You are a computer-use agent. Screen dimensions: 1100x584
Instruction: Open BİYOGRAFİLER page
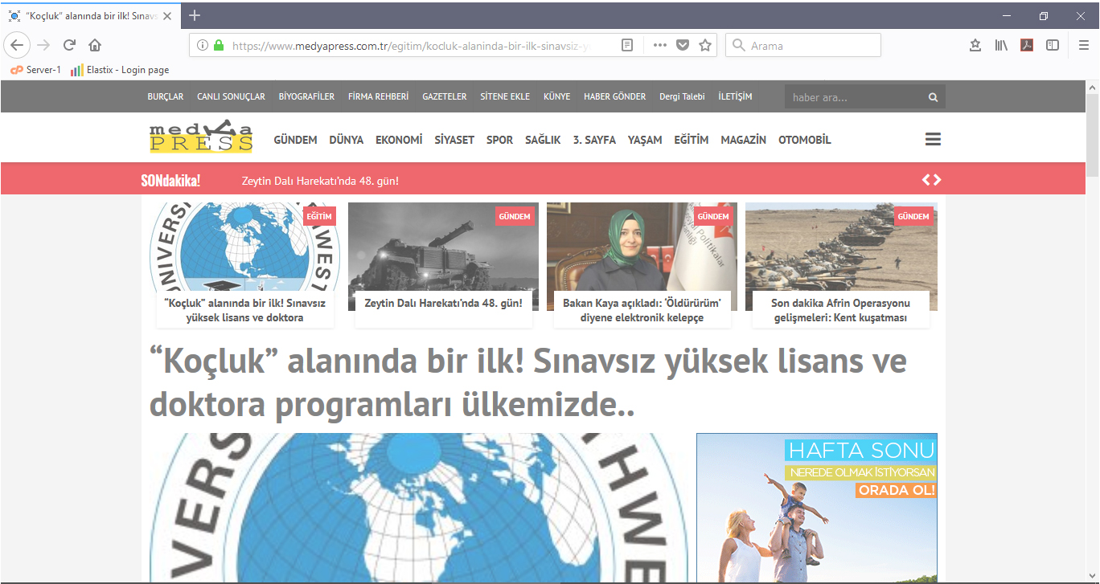pos(306,96)
